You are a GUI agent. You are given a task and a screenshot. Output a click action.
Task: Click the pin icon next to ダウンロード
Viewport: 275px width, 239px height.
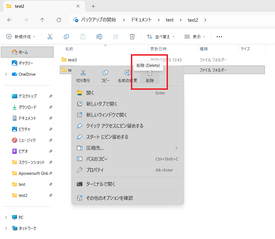[x=51, y=107]
